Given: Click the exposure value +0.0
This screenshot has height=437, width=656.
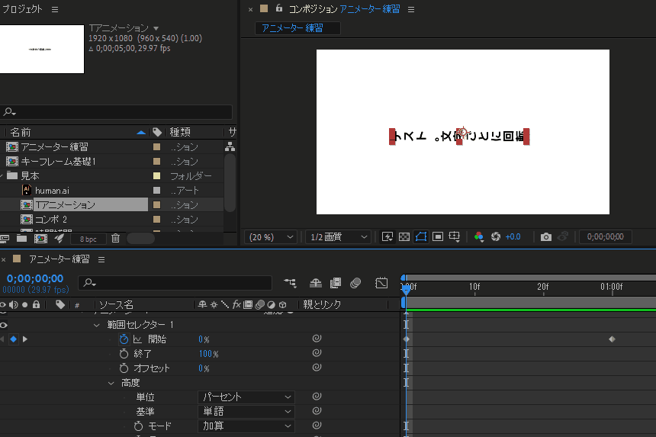Looking at the screenshot, I should tap(513, 236).
